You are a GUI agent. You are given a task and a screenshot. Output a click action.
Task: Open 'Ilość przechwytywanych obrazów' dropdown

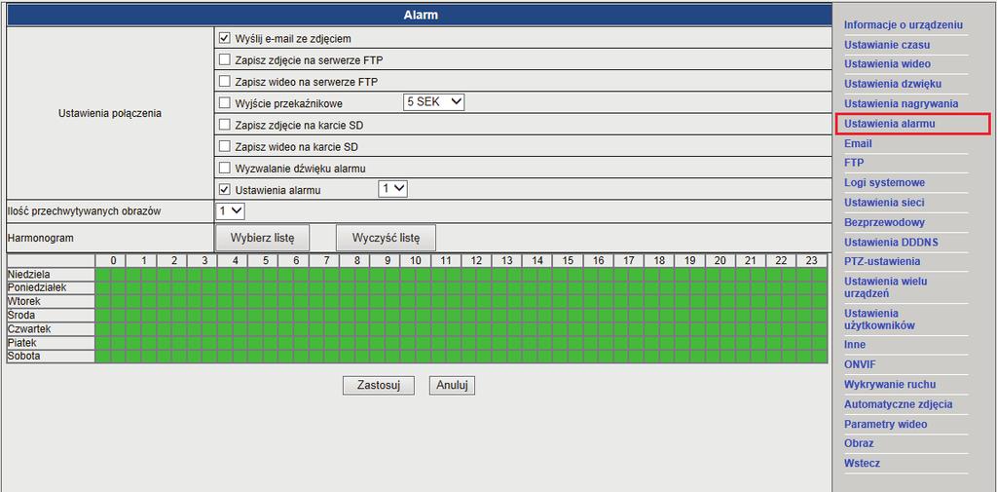(x=230, y=210)
